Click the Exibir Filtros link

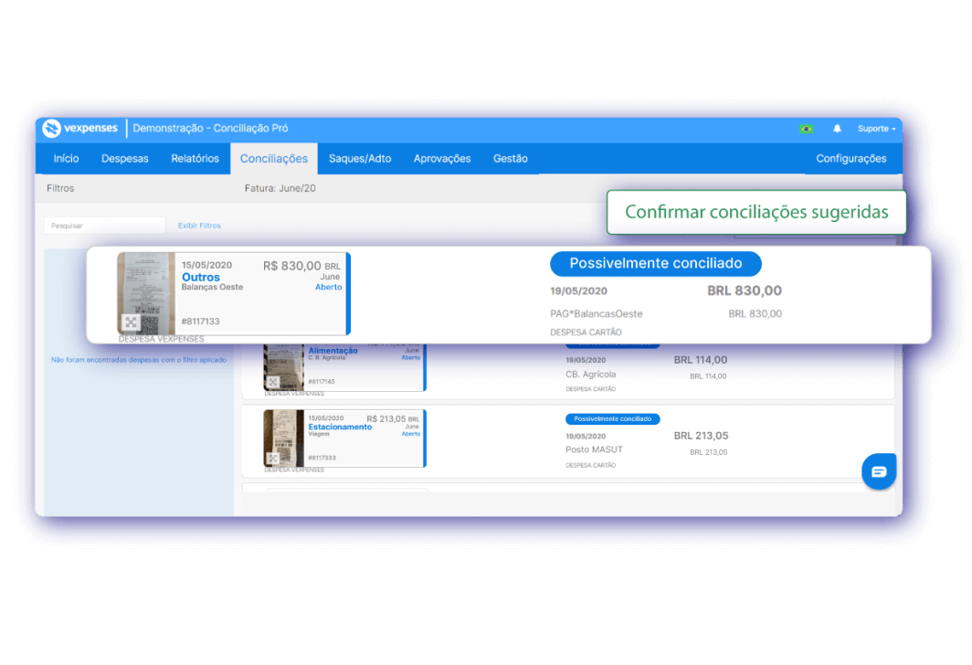tap(199, 226)
